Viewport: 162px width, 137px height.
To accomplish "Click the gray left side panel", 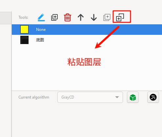I will (6, 18).
